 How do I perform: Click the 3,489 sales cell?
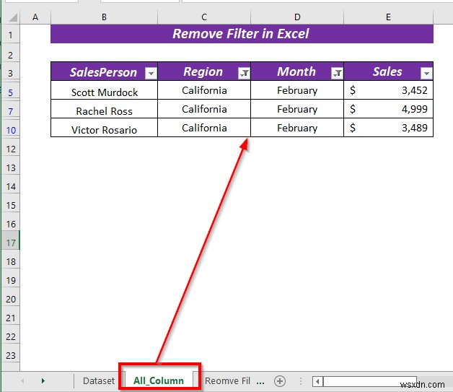[388, 128]
